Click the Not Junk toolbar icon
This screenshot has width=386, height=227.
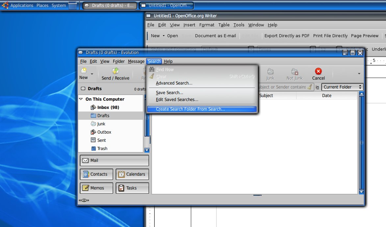295,71
